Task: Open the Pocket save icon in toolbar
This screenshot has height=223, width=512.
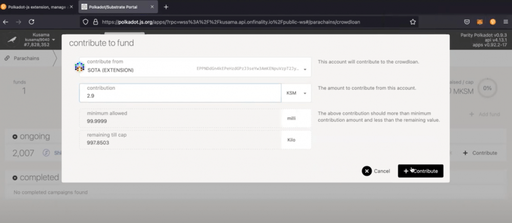Action: (x=467, y=22)
